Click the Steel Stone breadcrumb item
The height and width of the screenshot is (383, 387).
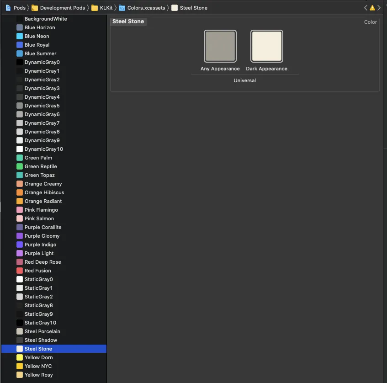pos(190,8)
